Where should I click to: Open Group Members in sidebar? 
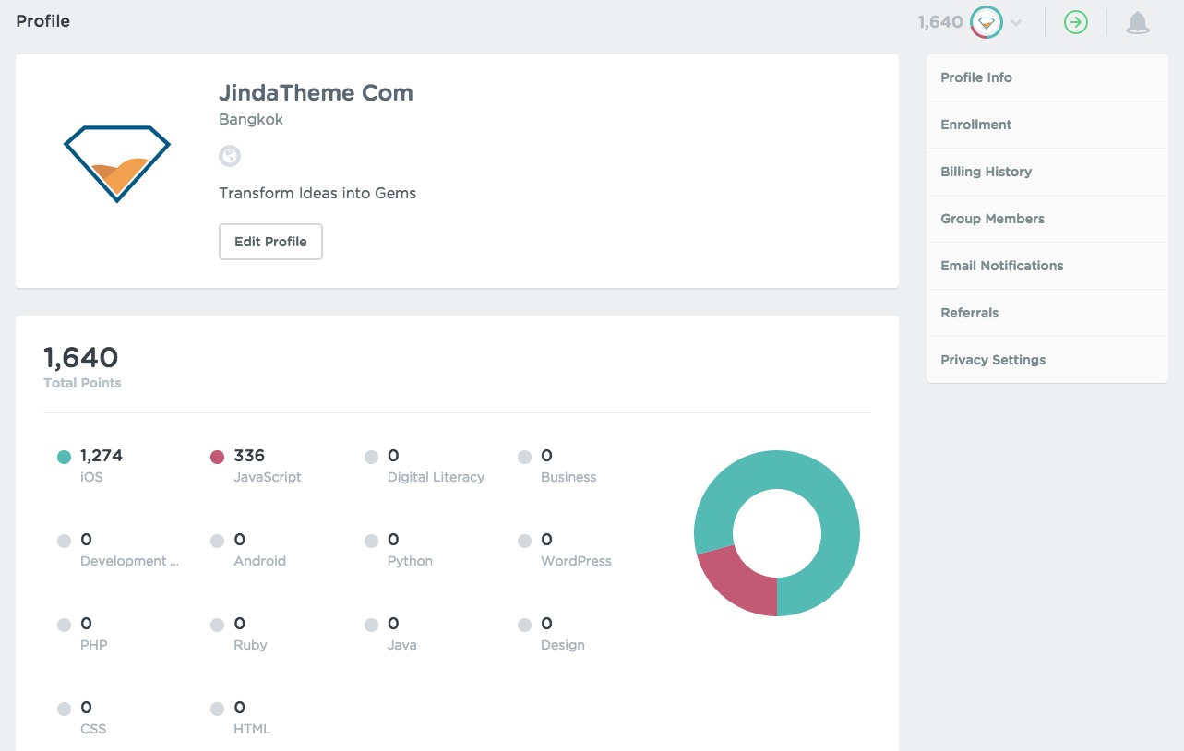pos(1047,219)
